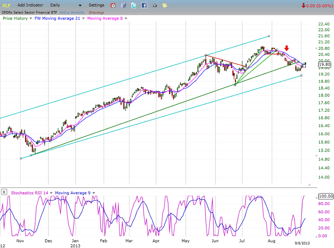Close the Stochastics RSI indicator panel
This screenshot has height=248, width=334.
click(4, 192)
